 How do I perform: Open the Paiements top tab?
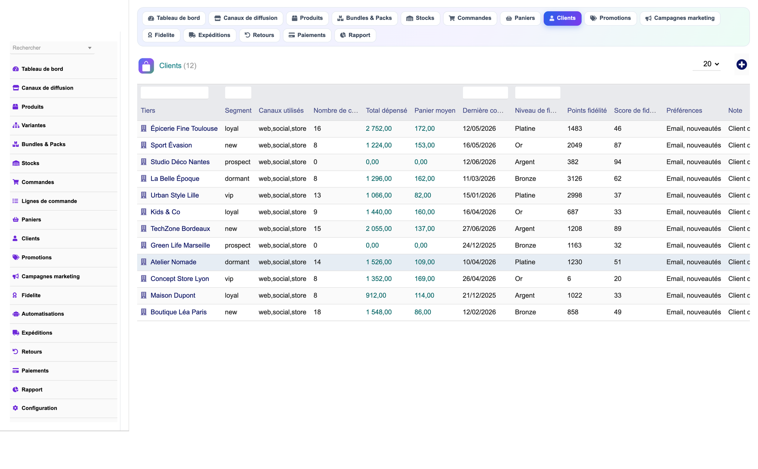click(307, 35)
